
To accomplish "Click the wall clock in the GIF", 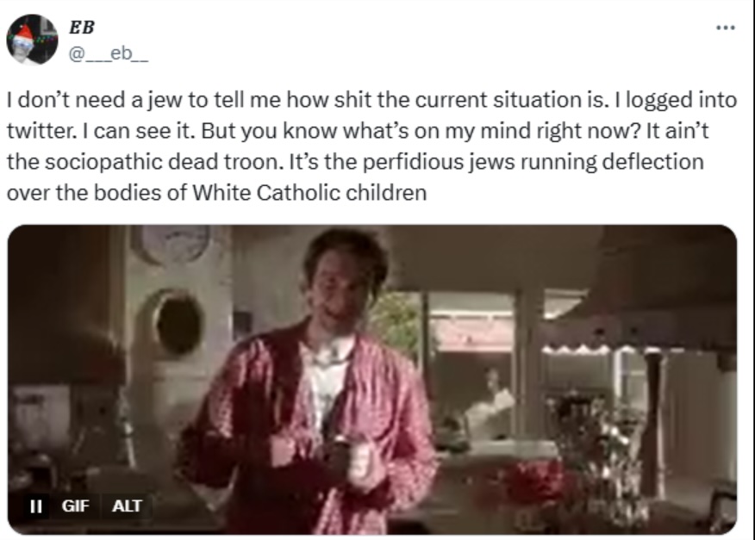I will 172,244.
